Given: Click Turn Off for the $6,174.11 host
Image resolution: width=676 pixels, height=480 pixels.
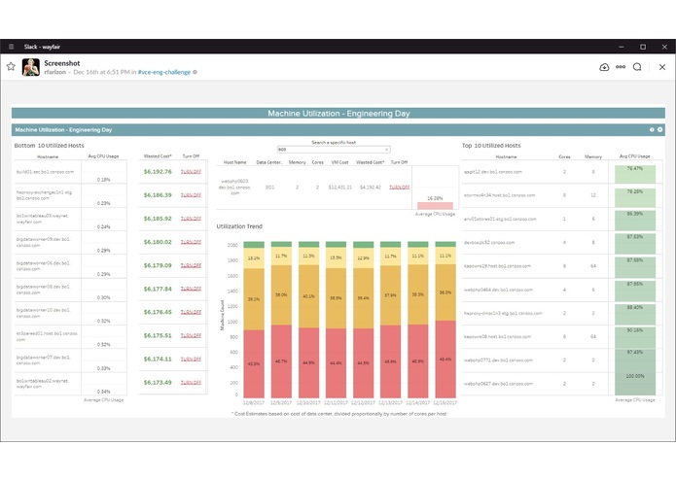Looking at the screenshot, I should coord(191,359).
